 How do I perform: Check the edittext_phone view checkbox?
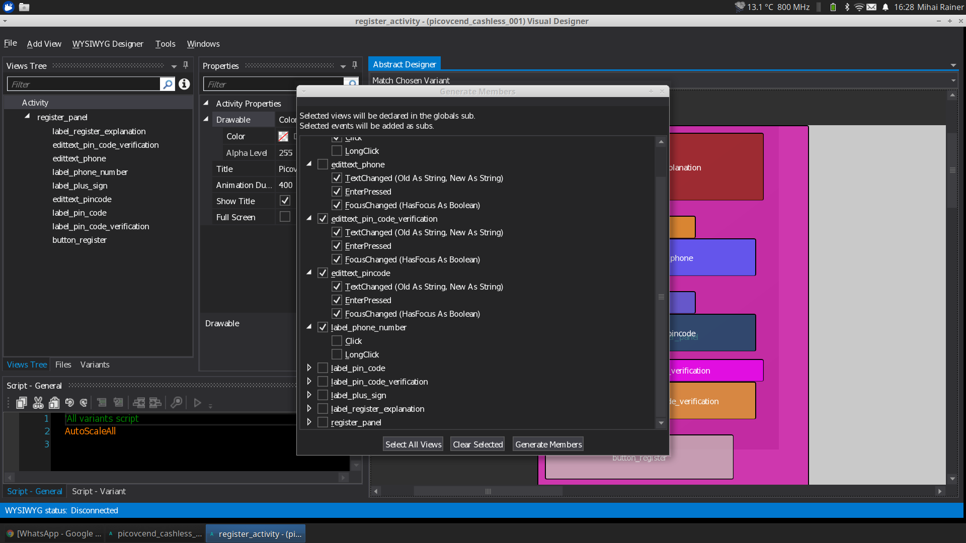[x=323, y=164]
